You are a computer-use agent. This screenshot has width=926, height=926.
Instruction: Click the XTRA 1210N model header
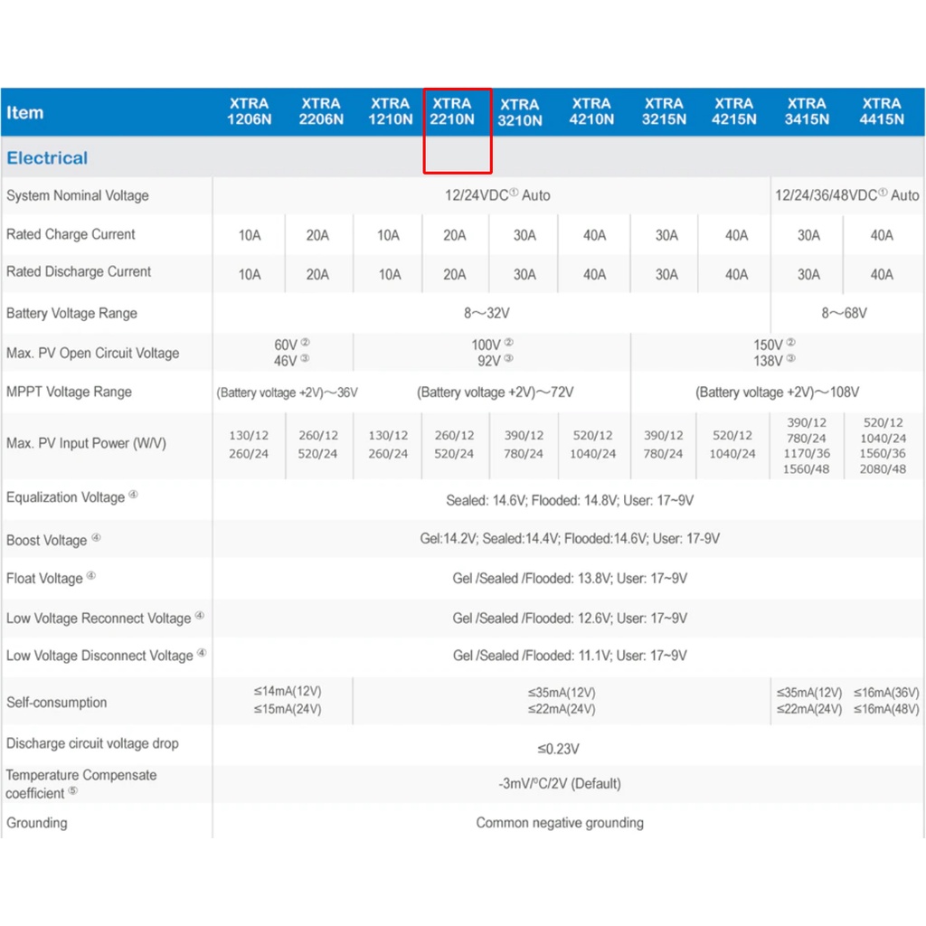pos(390,111)
